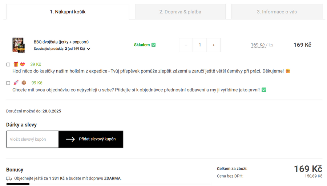Expand related products with the chevron arrow
Image resolution: width=327 pixels, height=186 pixels.
(88, 49)
